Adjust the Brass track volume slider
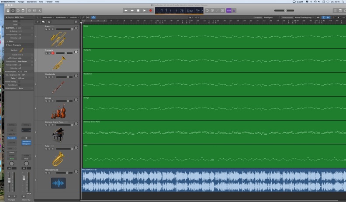Image resolution: width=346 pixels, height=202 pixels. coord(64,29)
